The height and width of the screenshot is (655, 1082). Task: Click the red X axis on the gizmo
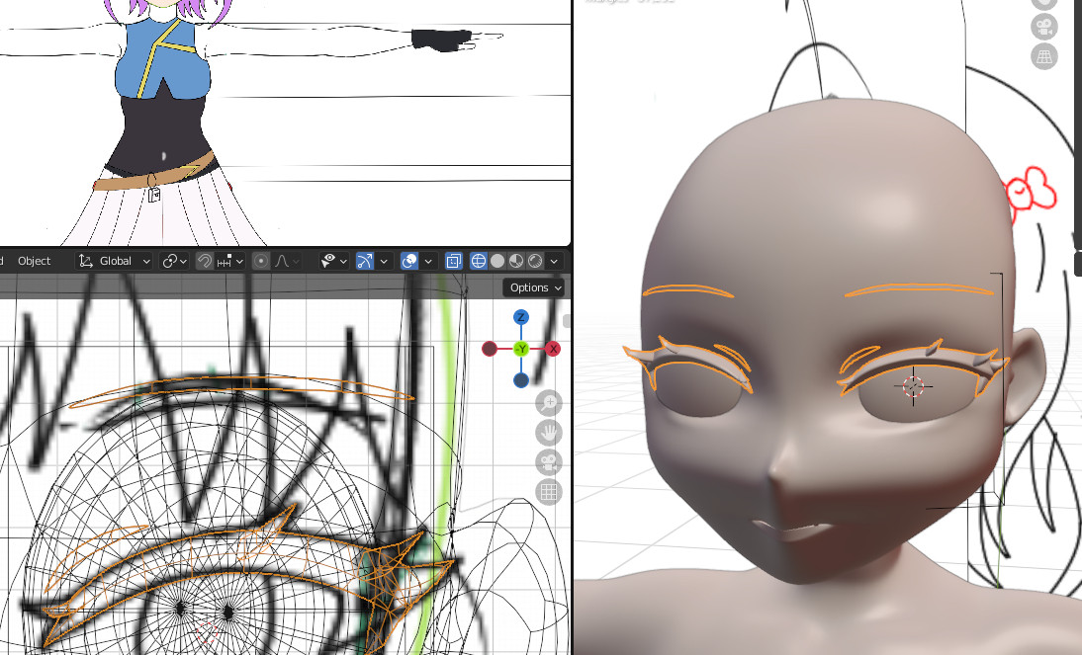point(553,349)
